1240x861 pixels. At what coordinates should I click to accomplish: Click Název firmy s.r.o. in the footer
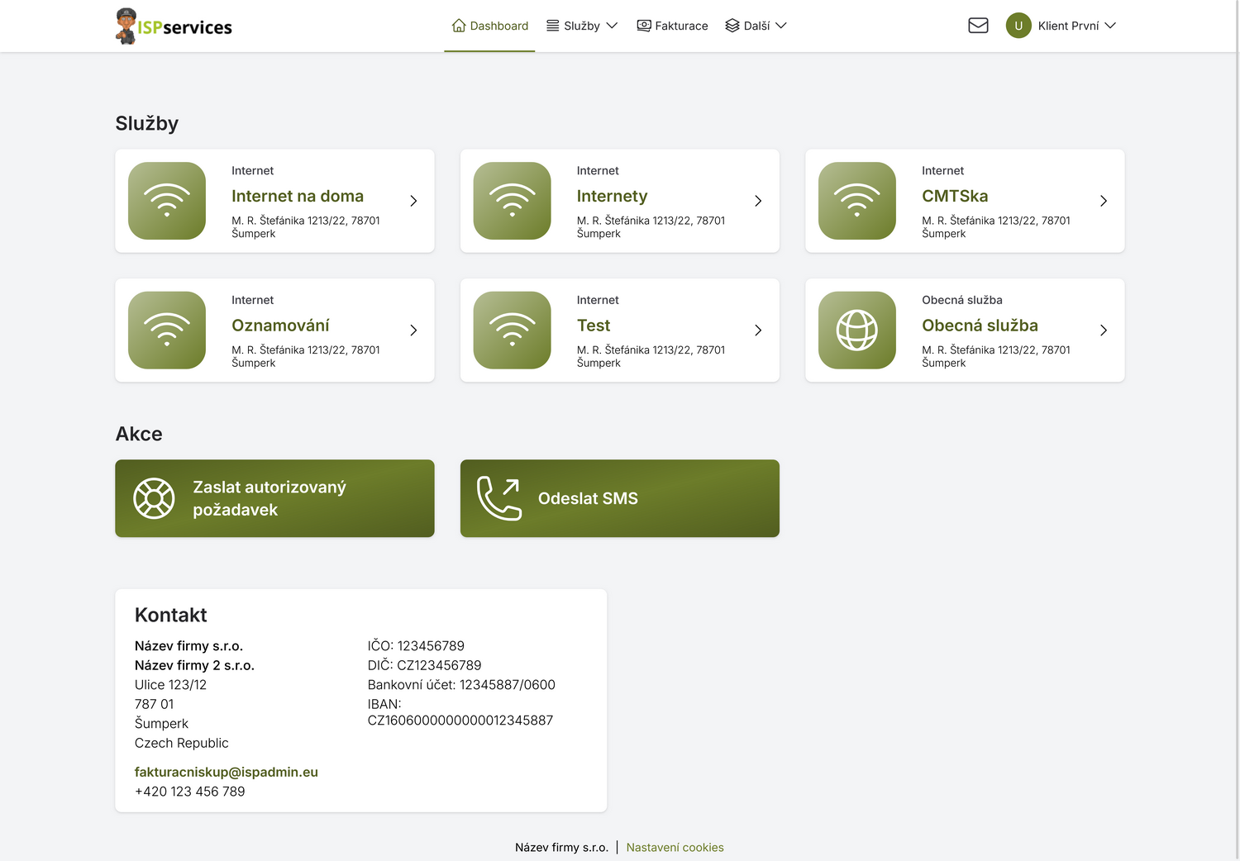pyautogui.click(x=561, y=847)
